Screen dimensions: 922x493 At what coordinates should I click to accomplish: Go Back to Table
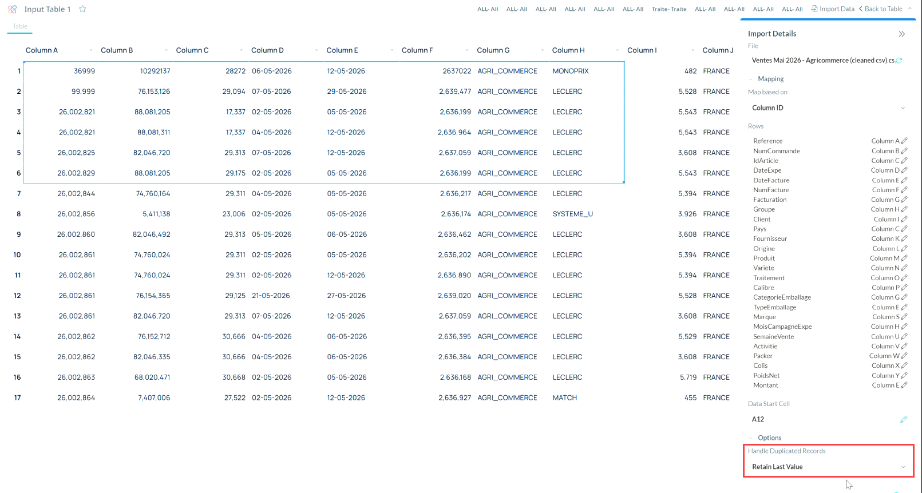click(880, 9)
